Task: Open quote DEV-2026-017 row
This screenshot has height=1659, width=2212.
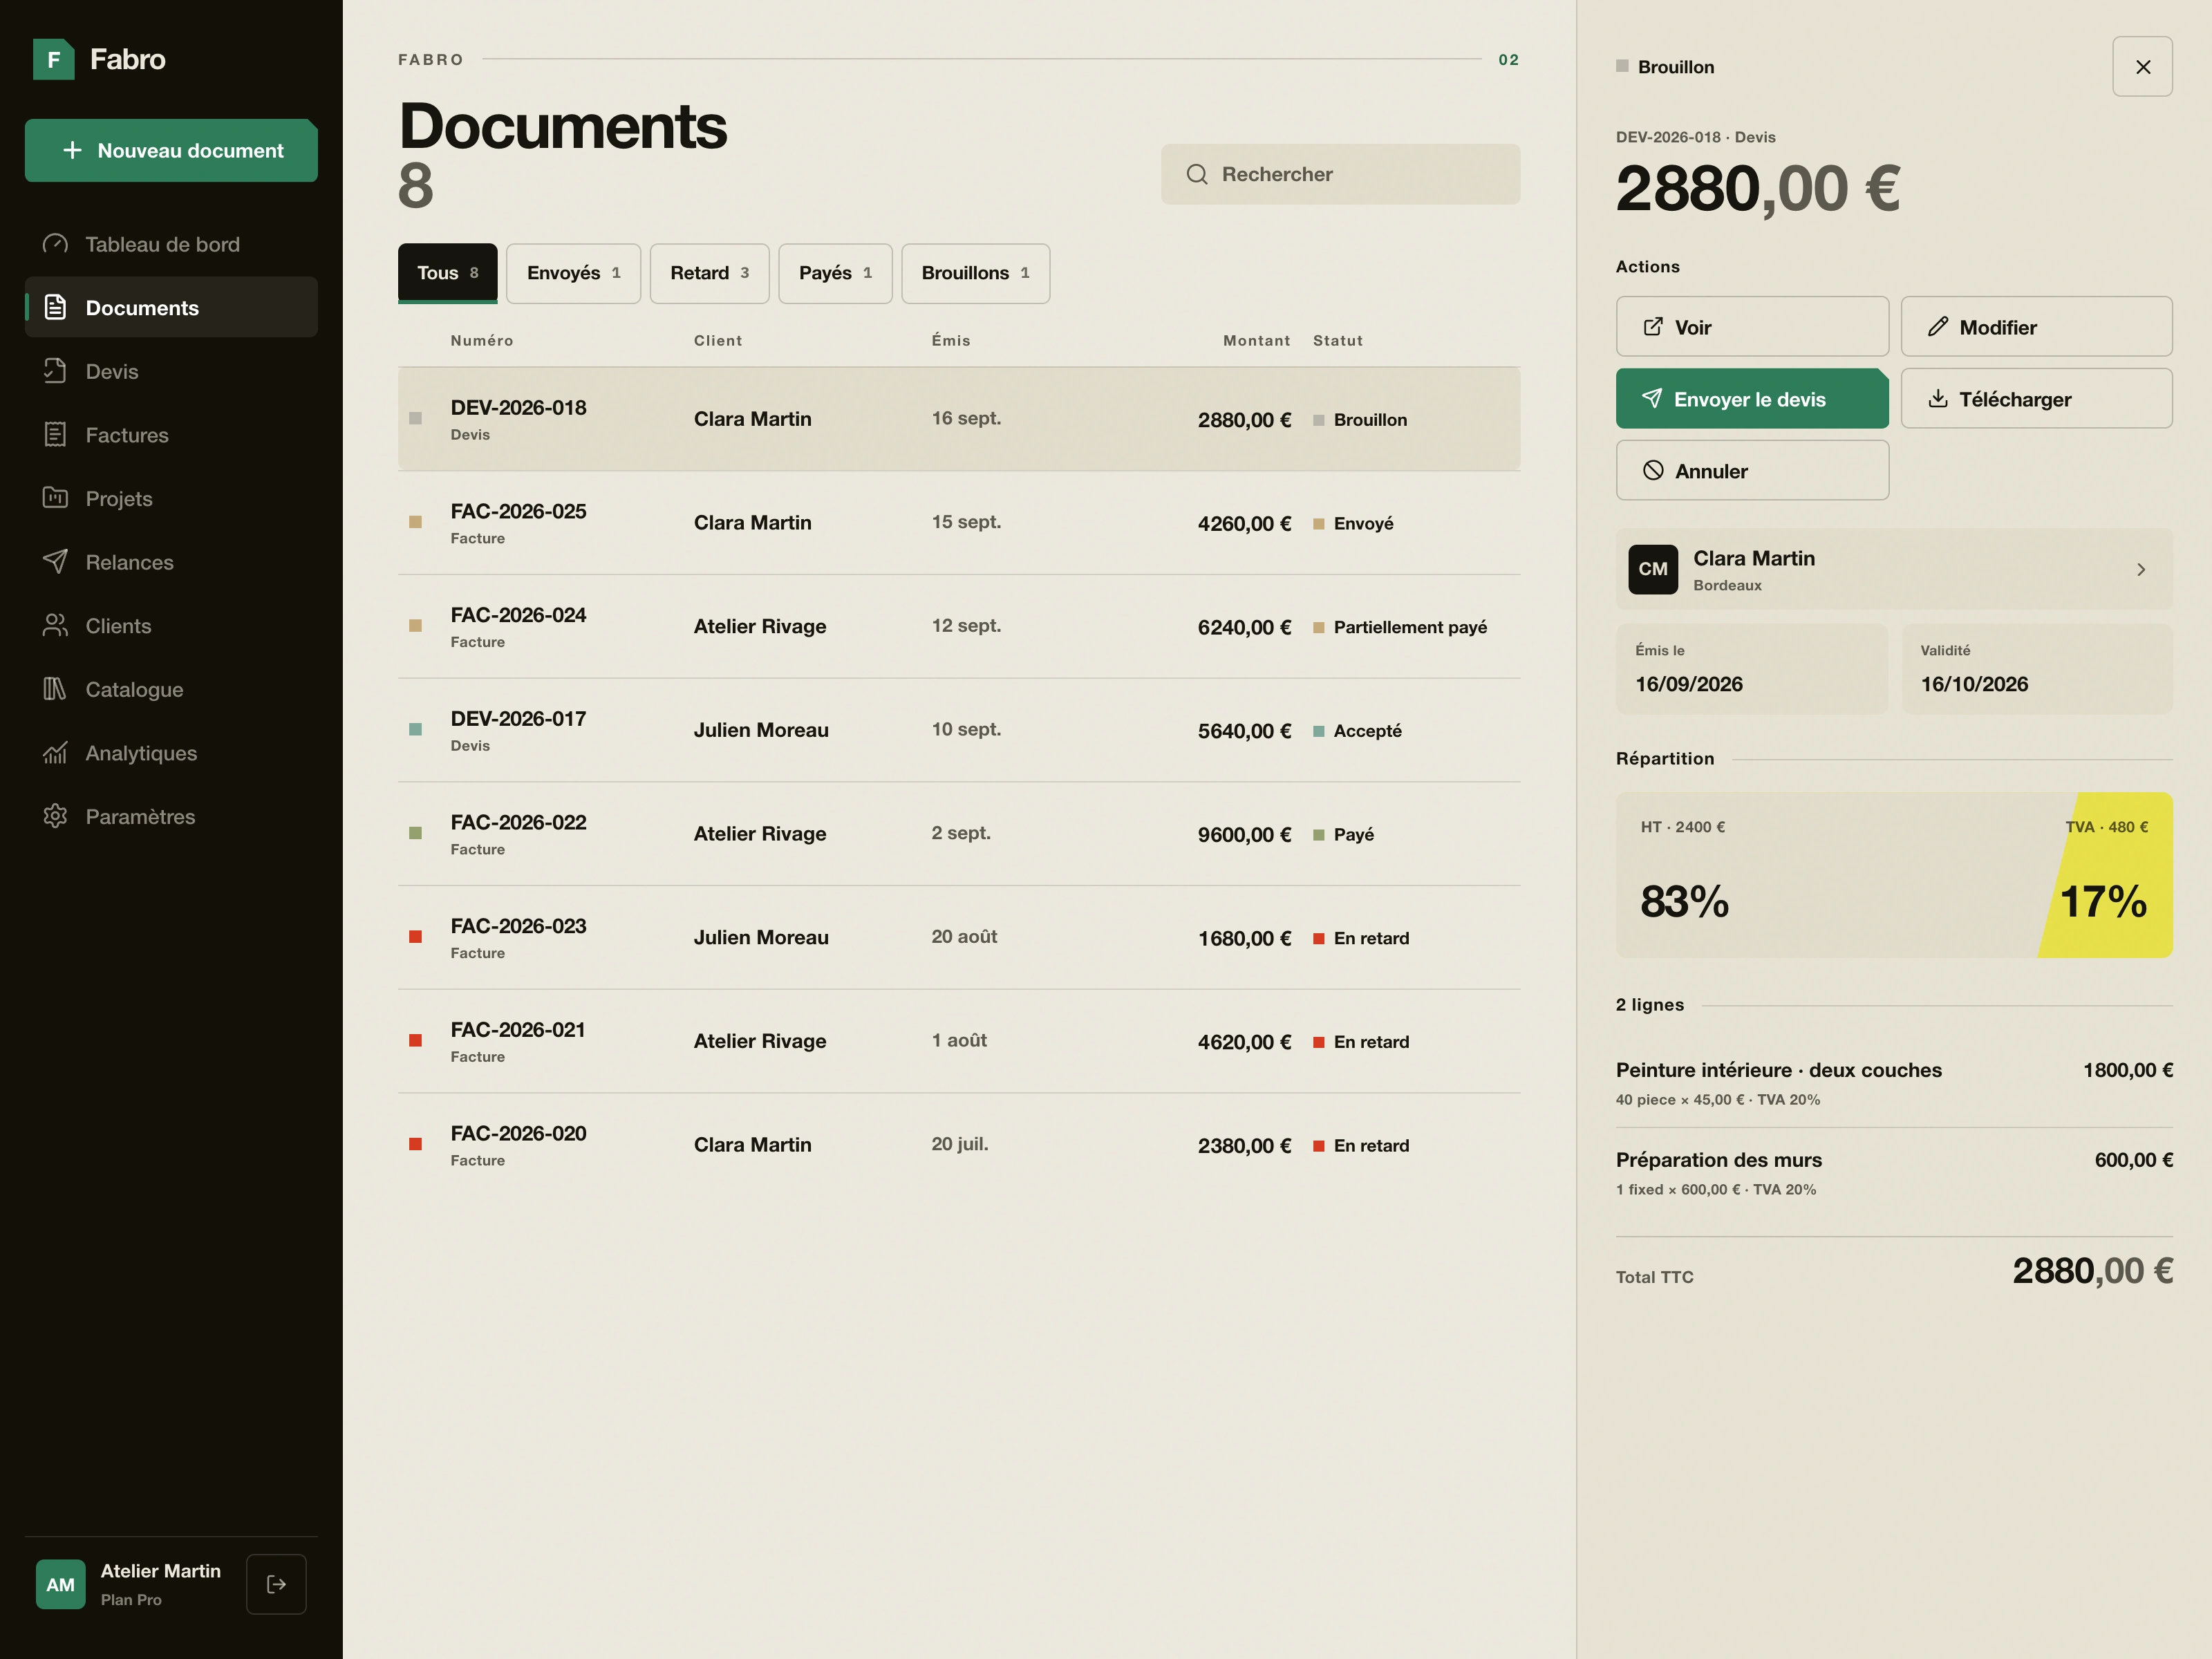Action: pos(959,730)
